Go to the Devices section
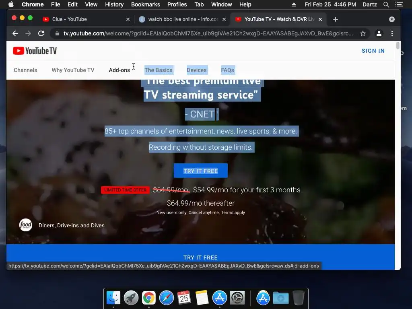This screenshot has height=309, width=412. click(x=196, y=70)
